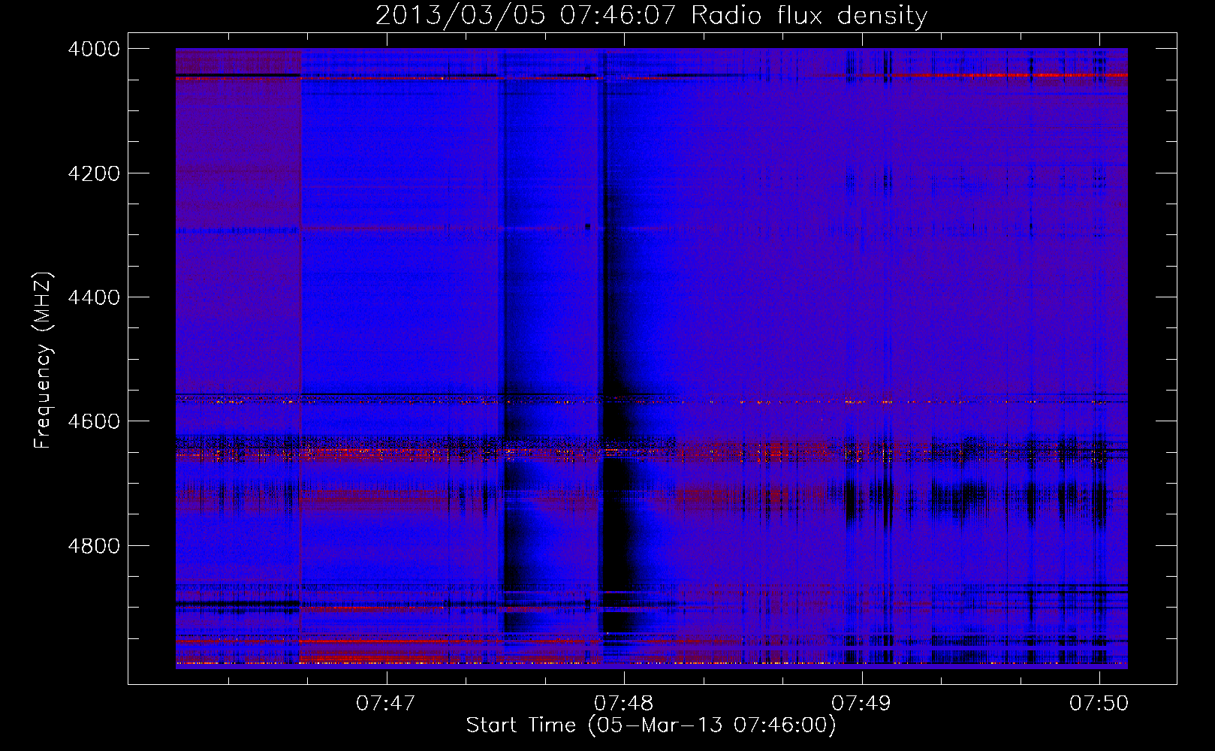
Task: Click the '07:49' time axis label
Action: click(x=861, y=704)
